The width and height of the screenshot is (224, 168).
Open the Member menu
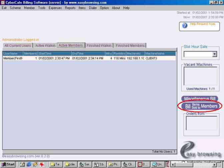tap(29, 8)
